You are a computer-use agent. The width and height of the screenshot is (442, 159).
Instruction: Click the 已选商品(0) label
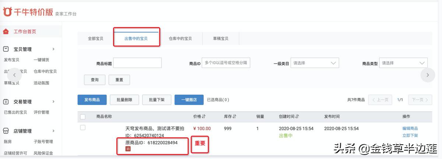[218, 100]
